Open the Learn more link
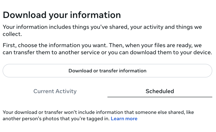 [124, 119]
